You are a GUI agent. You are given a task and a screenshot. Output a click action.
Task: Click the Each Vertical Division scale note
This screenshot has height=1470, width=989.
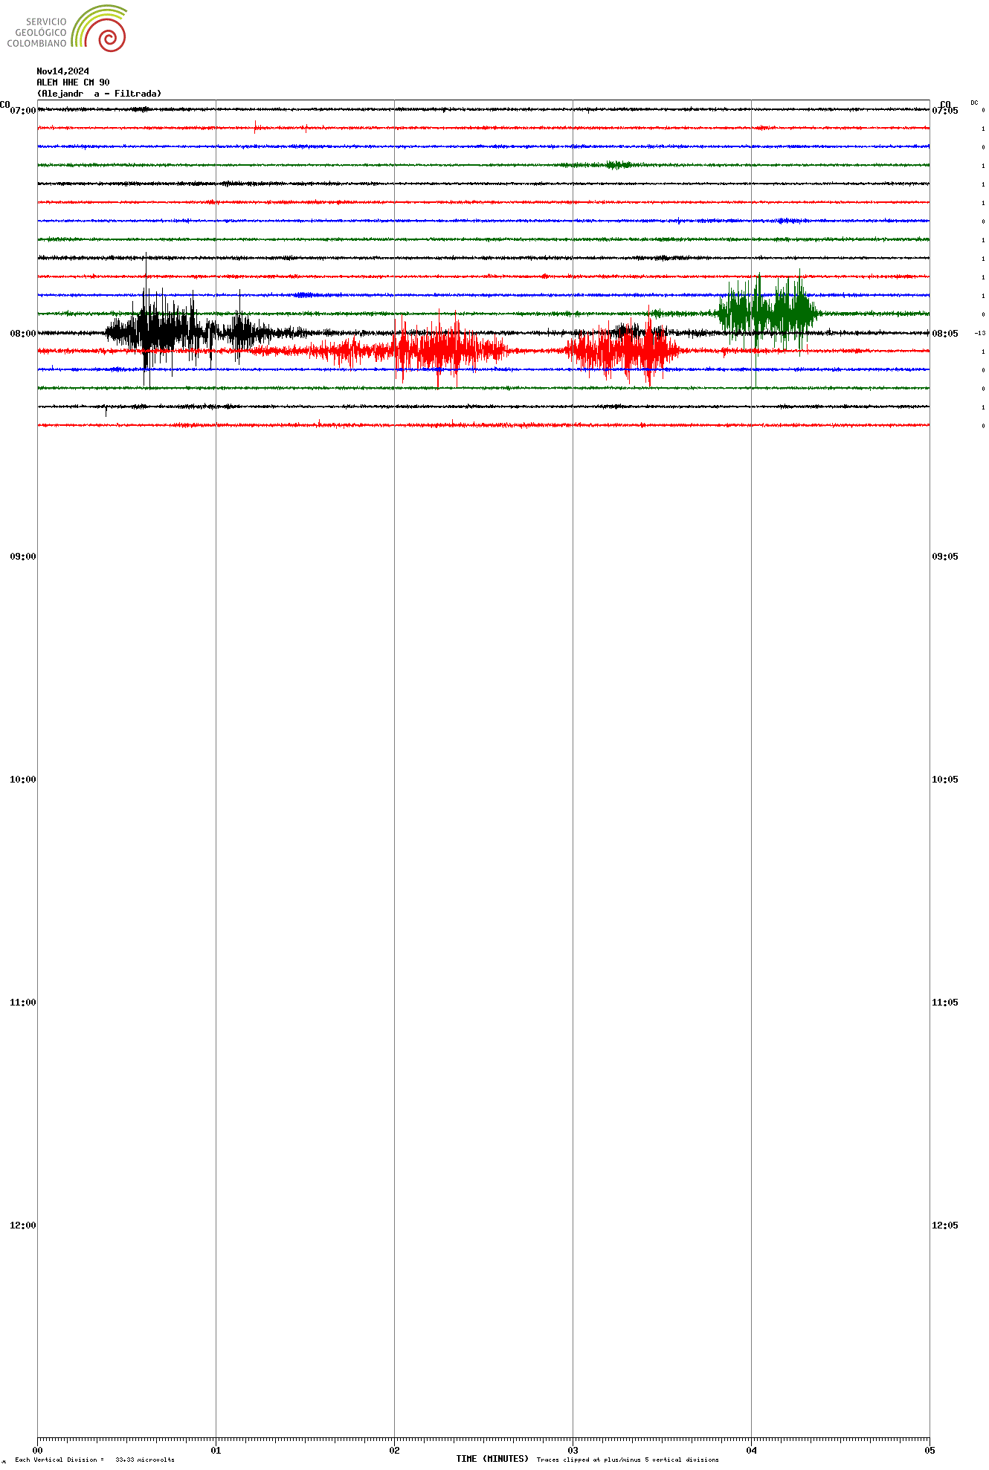[x=94, y=1460]
